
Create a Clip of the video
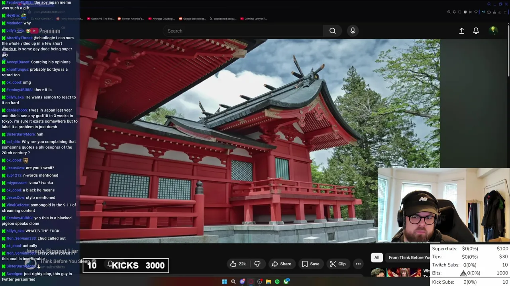tap(337, 264)
